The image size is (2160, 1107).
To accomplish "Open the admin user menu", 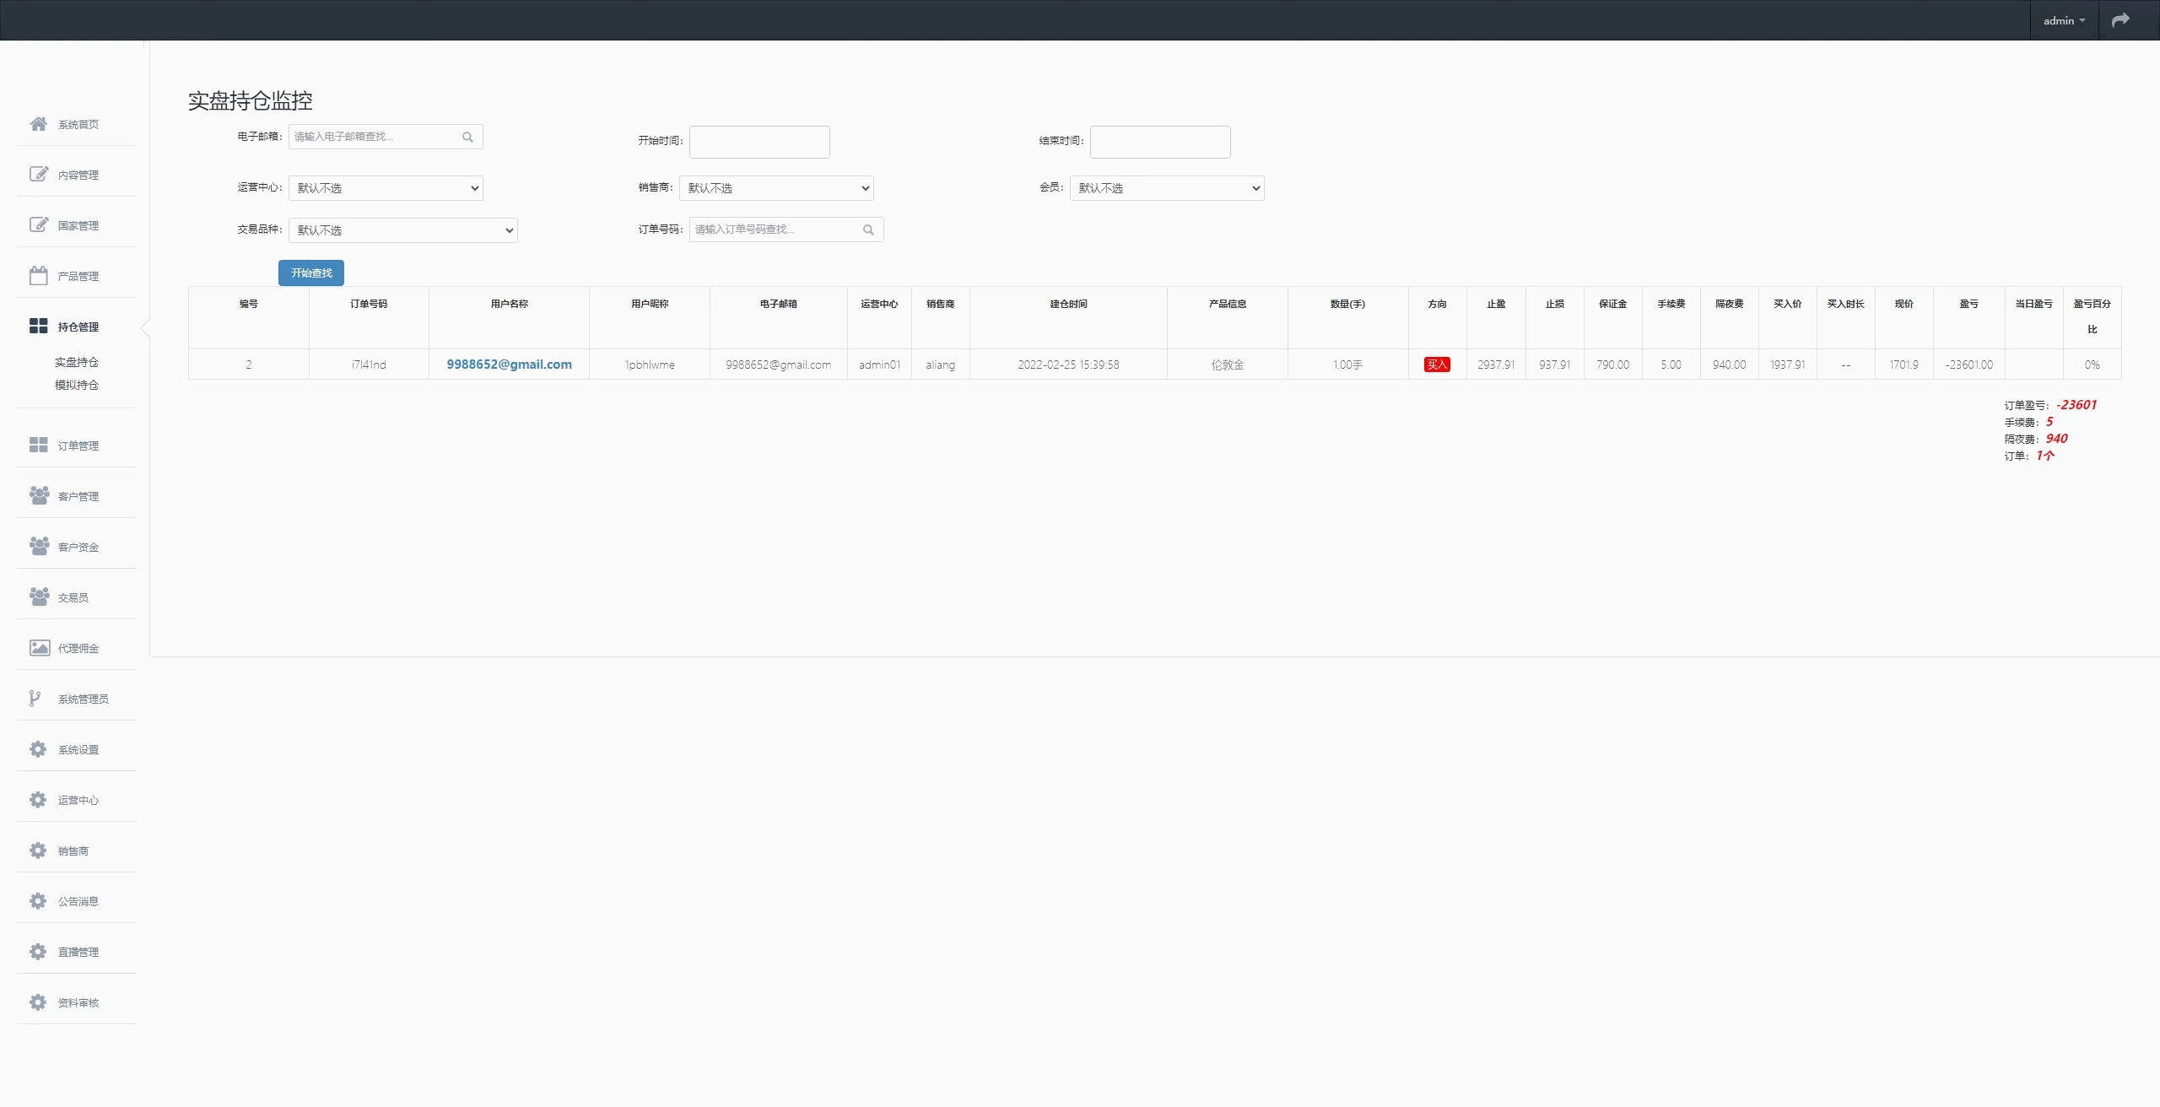I will 2063,20.
